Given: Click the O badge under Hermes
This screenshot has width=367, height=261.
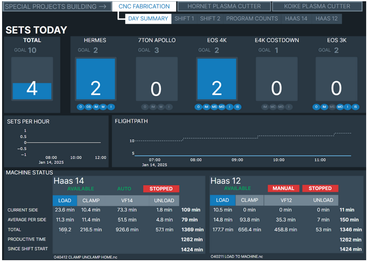Looking at the screenshot, I should pyautogui.click(x=81, y=107).
